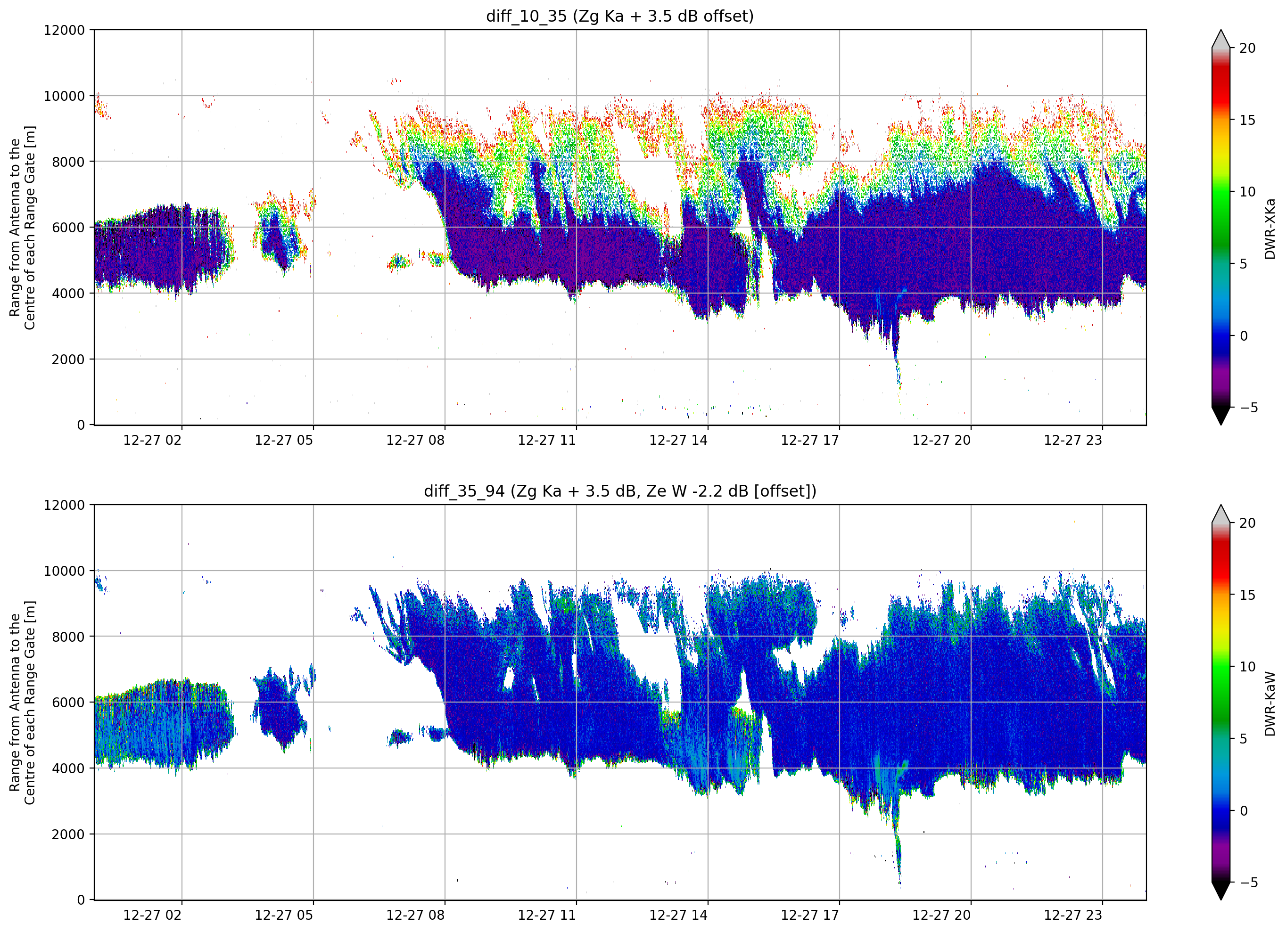Viewport: 1286px width, 932px height.
Task: Select the "12-27 23" tick label under the diff_35_94 plot
Action: coord(1073,916)
